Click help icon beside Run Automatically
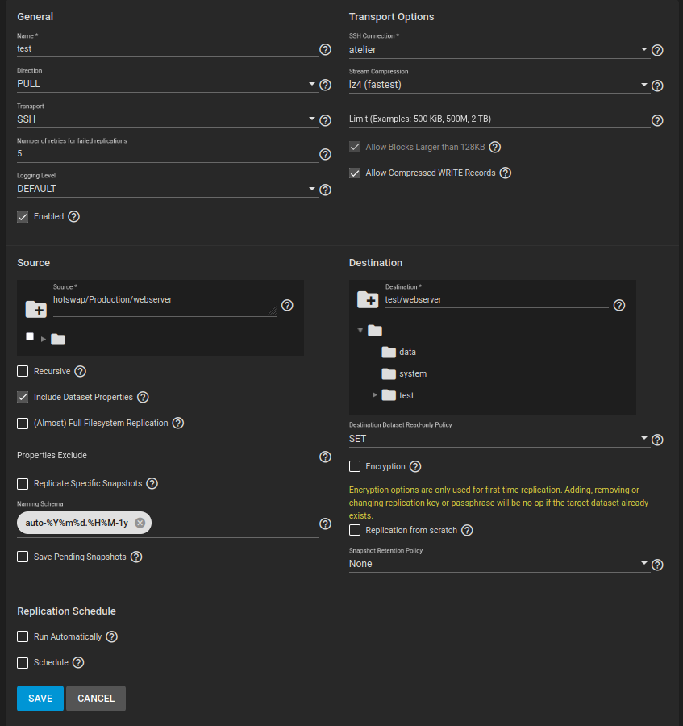The image size is (683, 726). 111,637
